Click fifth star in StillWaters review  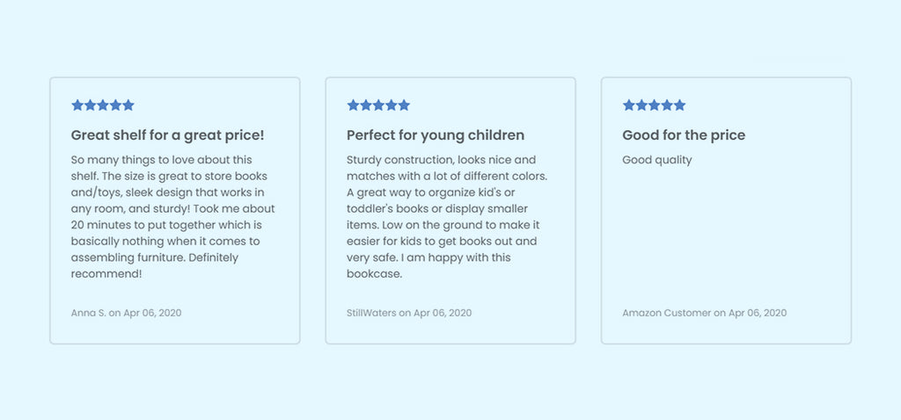pyautogui.click(x=404, y=105)
